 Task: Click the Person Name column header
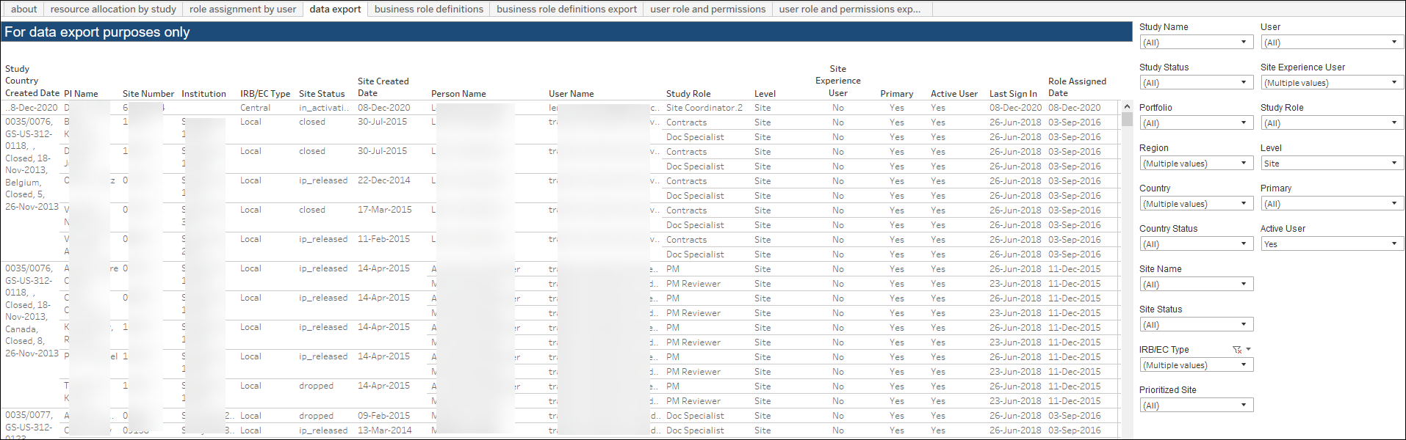click(458, 94)
